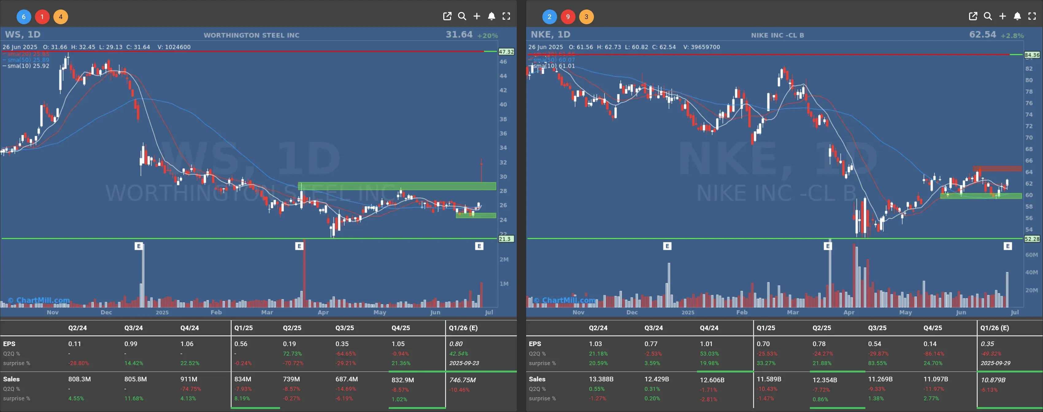Viewport: 1043px width, 412px height.
Task: Click Q1/26 (E) column header in WS table
Action: point(463,328)
